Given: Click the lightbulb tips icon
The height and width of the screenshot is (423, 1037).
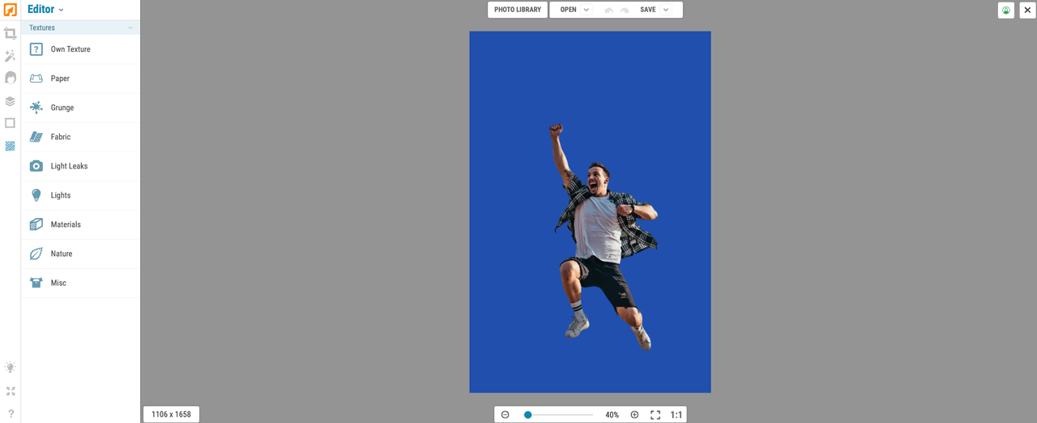Looking at the screenshot, I should point(10,367).
